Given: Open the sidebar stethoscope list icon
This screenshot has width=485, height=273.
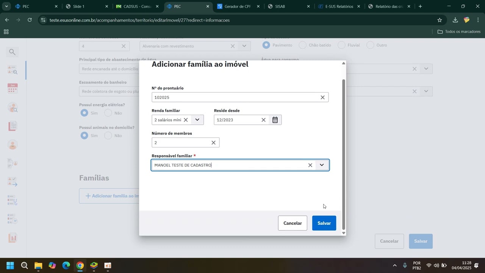Looking at the screenshot, I should tap(13, 200).
